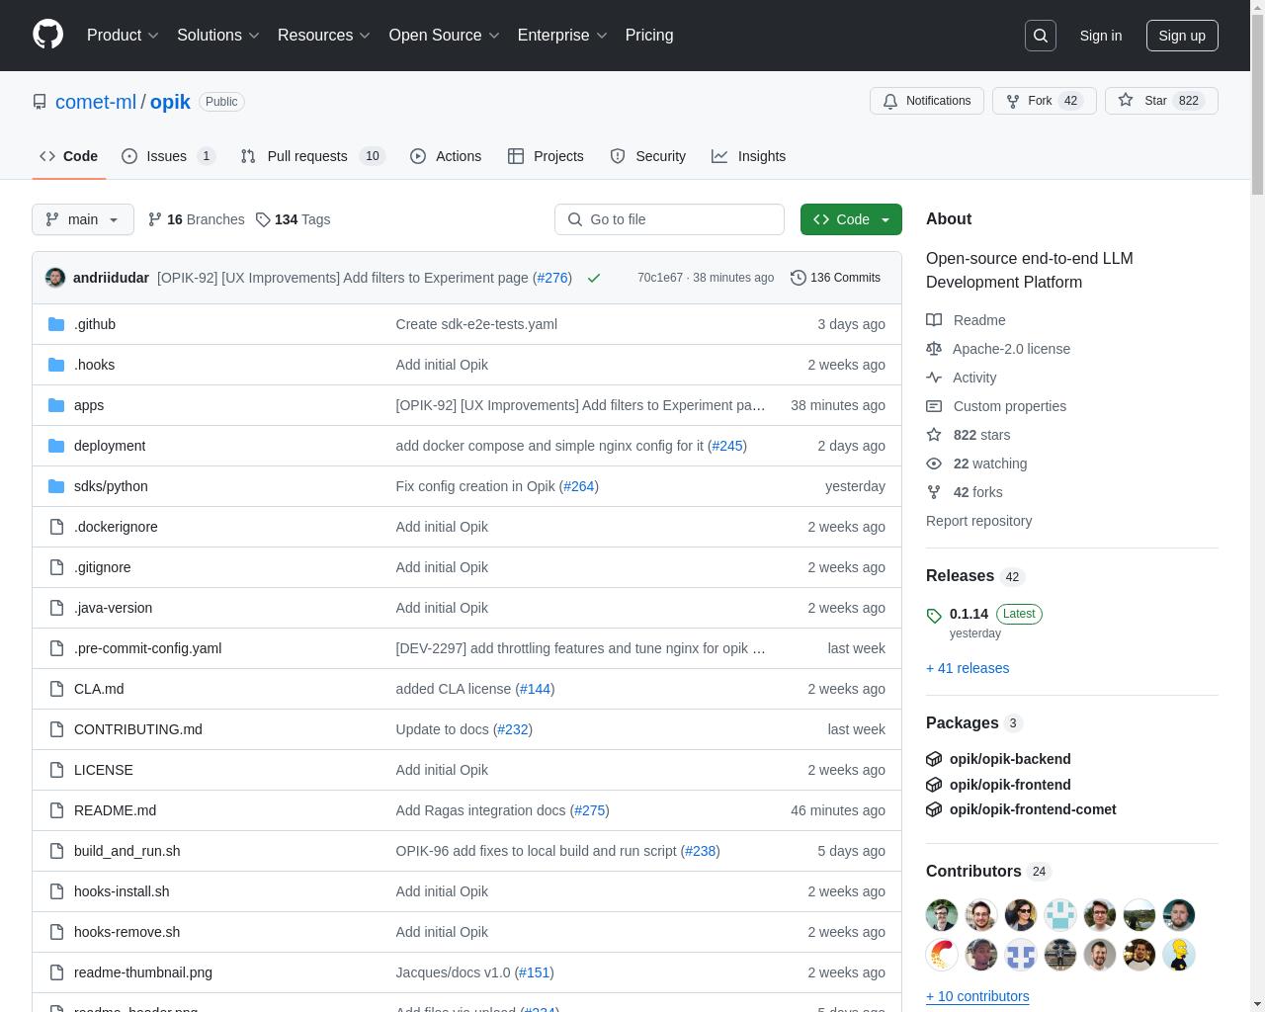Click the Notifications bell button

pos(927,101)
